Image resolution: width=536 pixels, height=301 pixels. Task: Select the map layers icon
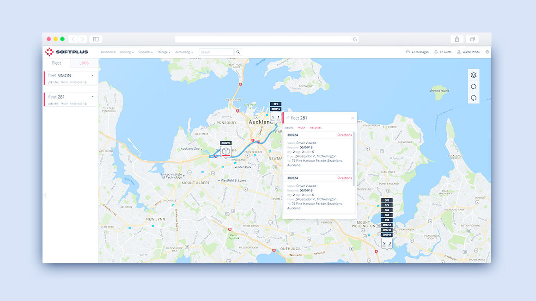pos(473,74)
